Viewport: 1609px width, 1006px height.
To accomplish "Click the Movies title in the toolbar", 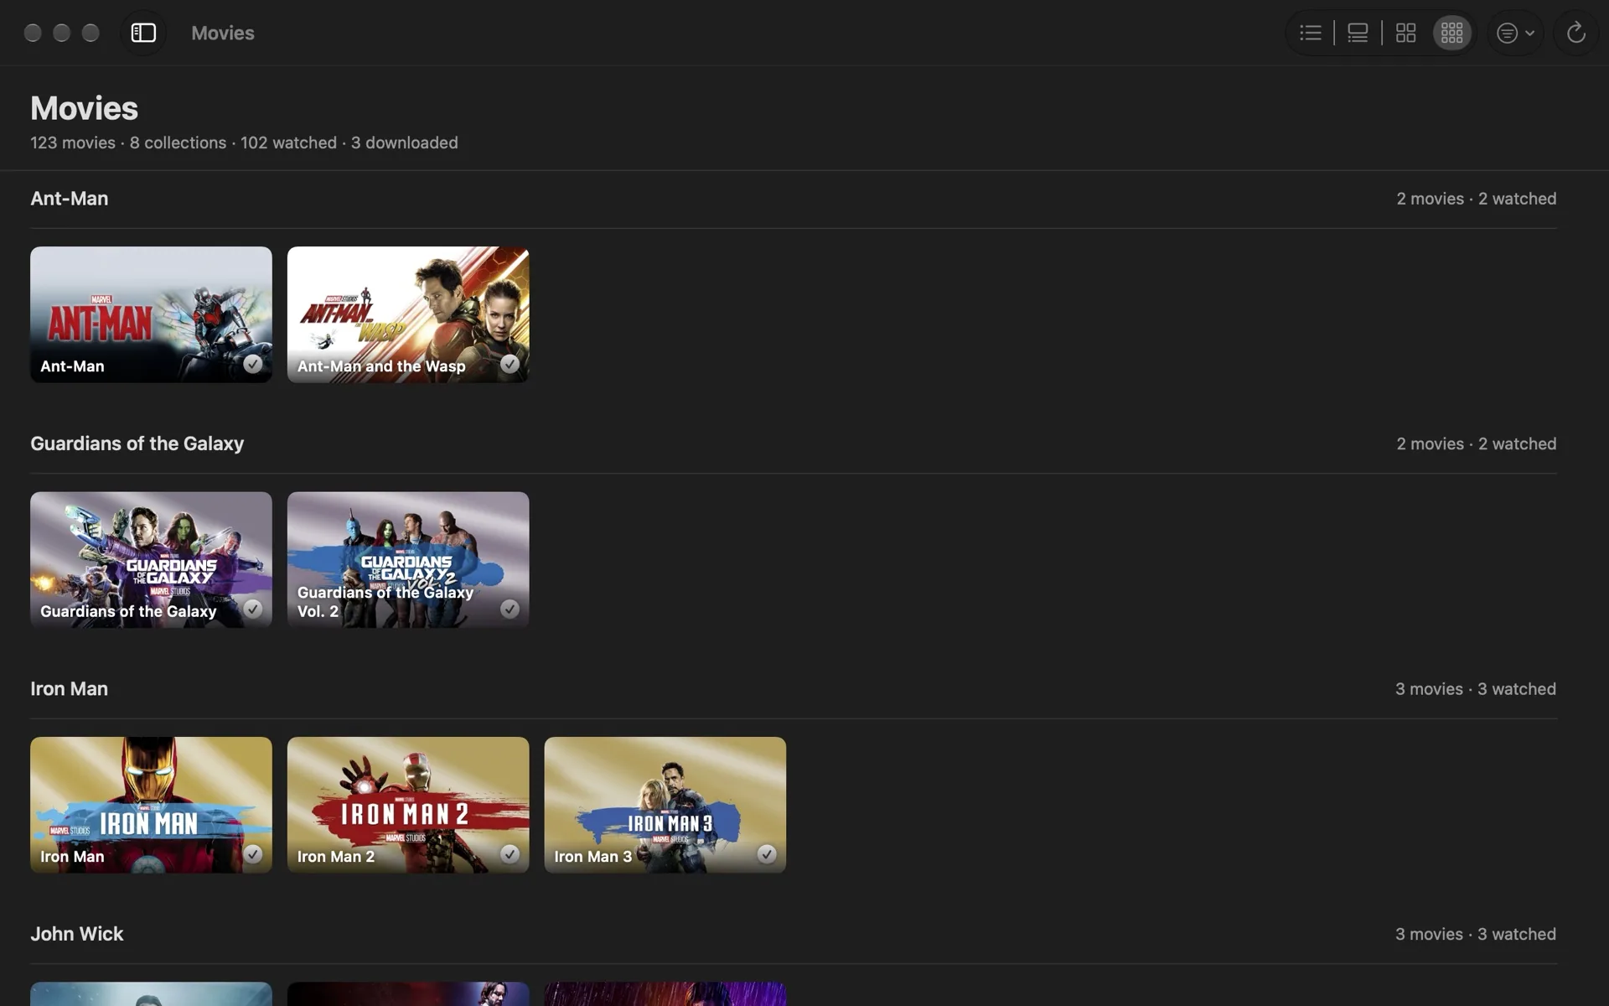I will pyautogui.click(x=223, y=33).
